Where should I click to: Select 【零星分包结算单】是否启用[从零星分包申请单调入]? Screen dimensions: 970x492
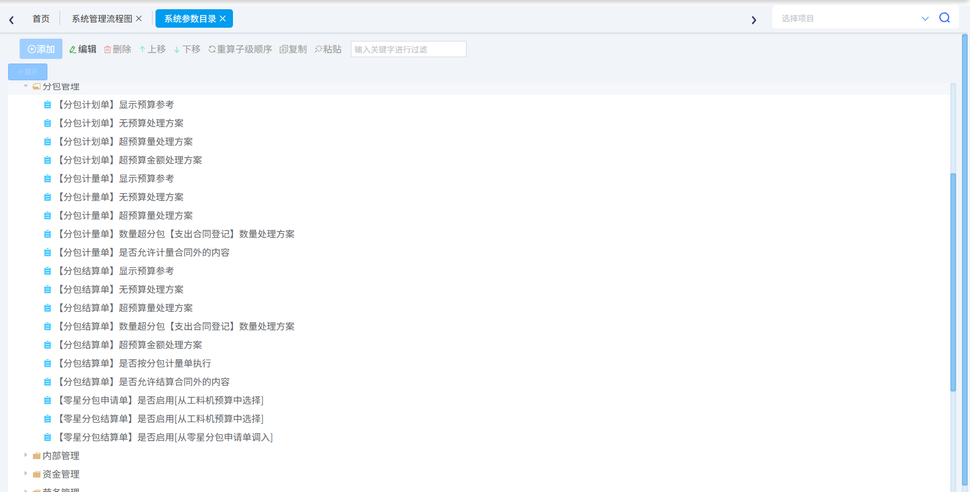[x=165, y=437]
